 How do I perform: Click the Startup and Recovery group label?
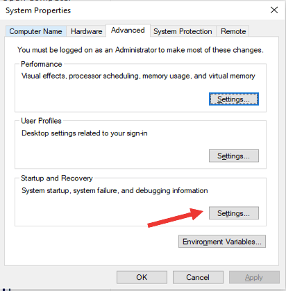pos(57,178)
